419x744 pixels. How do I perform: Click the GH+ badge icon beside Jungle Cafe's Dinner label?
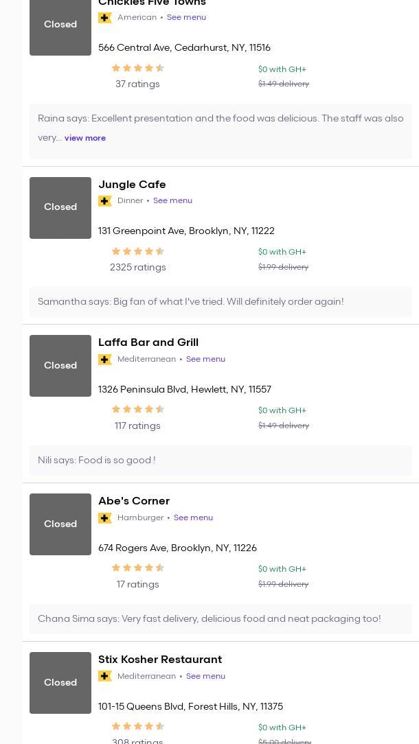[105, 201]
